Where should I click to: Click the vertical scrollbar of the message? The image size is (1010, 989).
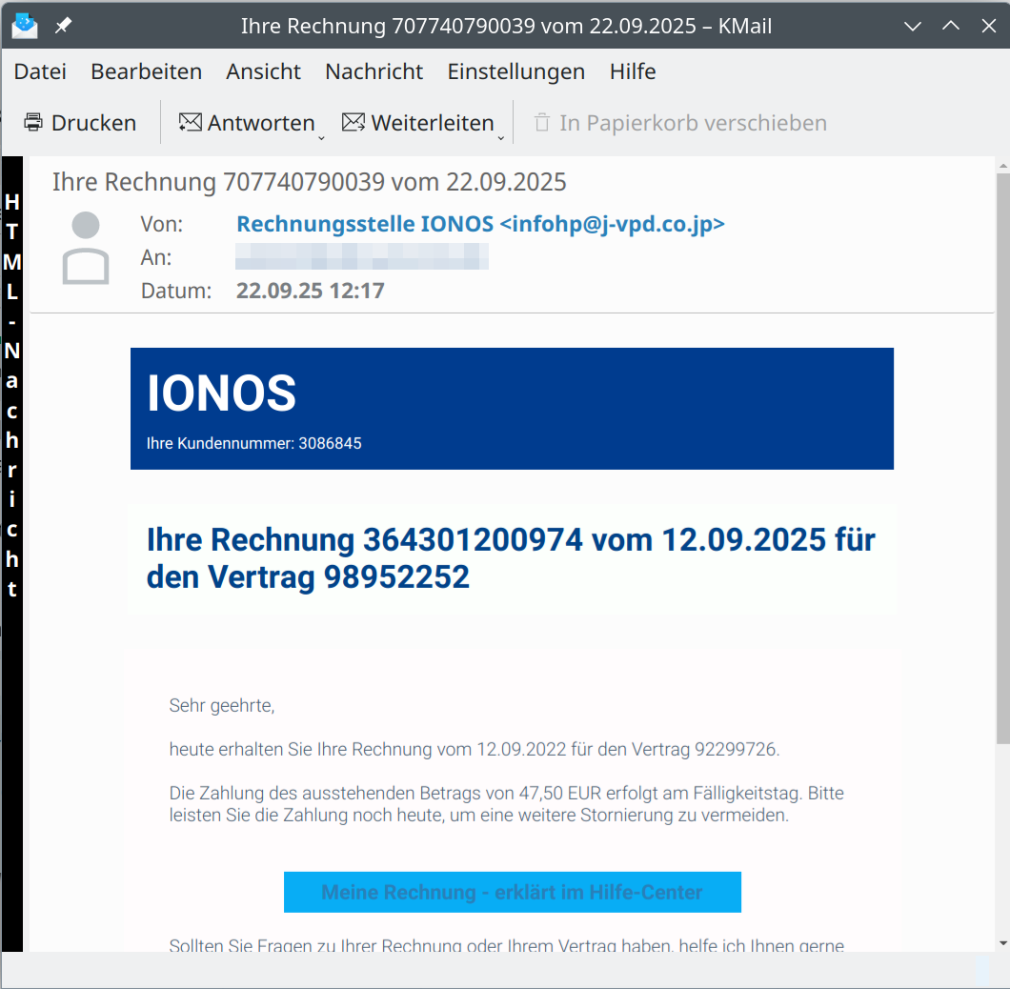(x=1001, y=457)
